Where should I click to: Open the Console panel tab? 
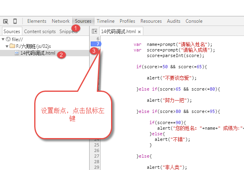(194, 21)
